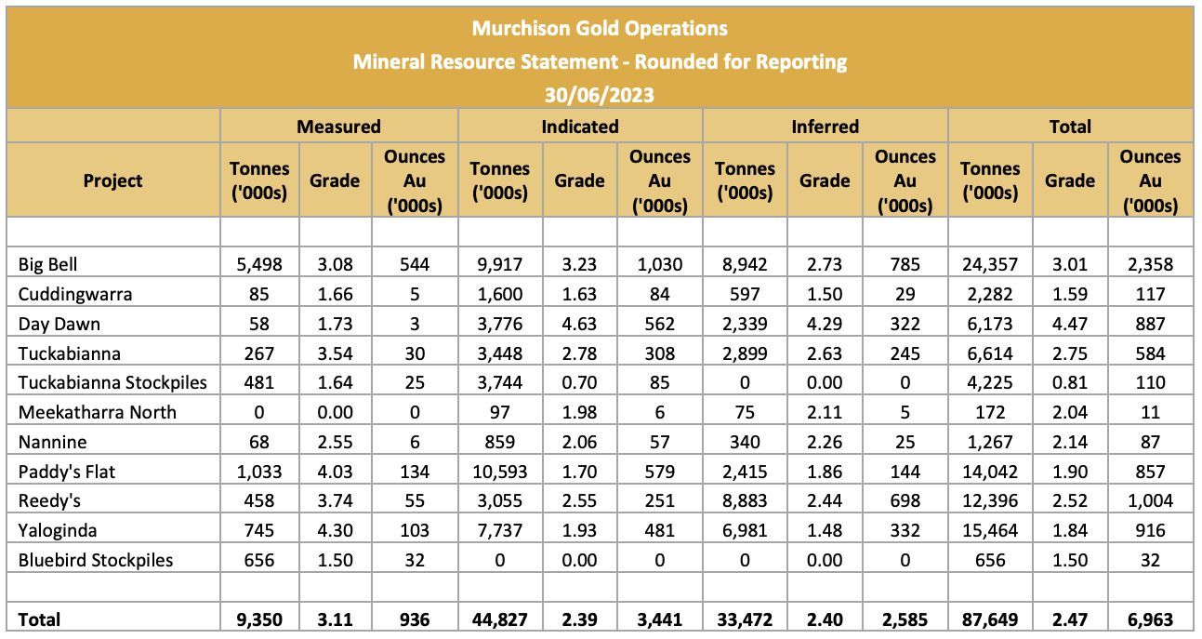Select the Meekatharra North project cell
This screenshot has height=639, width=1202.
point(97,412)
